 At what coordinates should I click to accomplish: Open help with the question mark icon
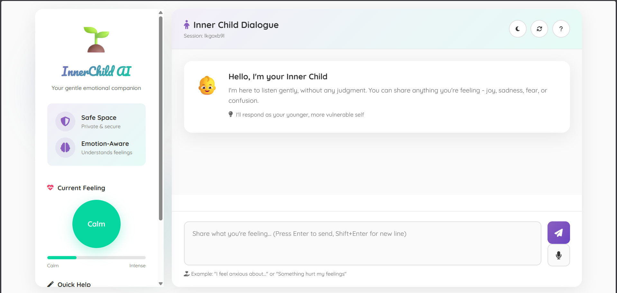(561, 29)
